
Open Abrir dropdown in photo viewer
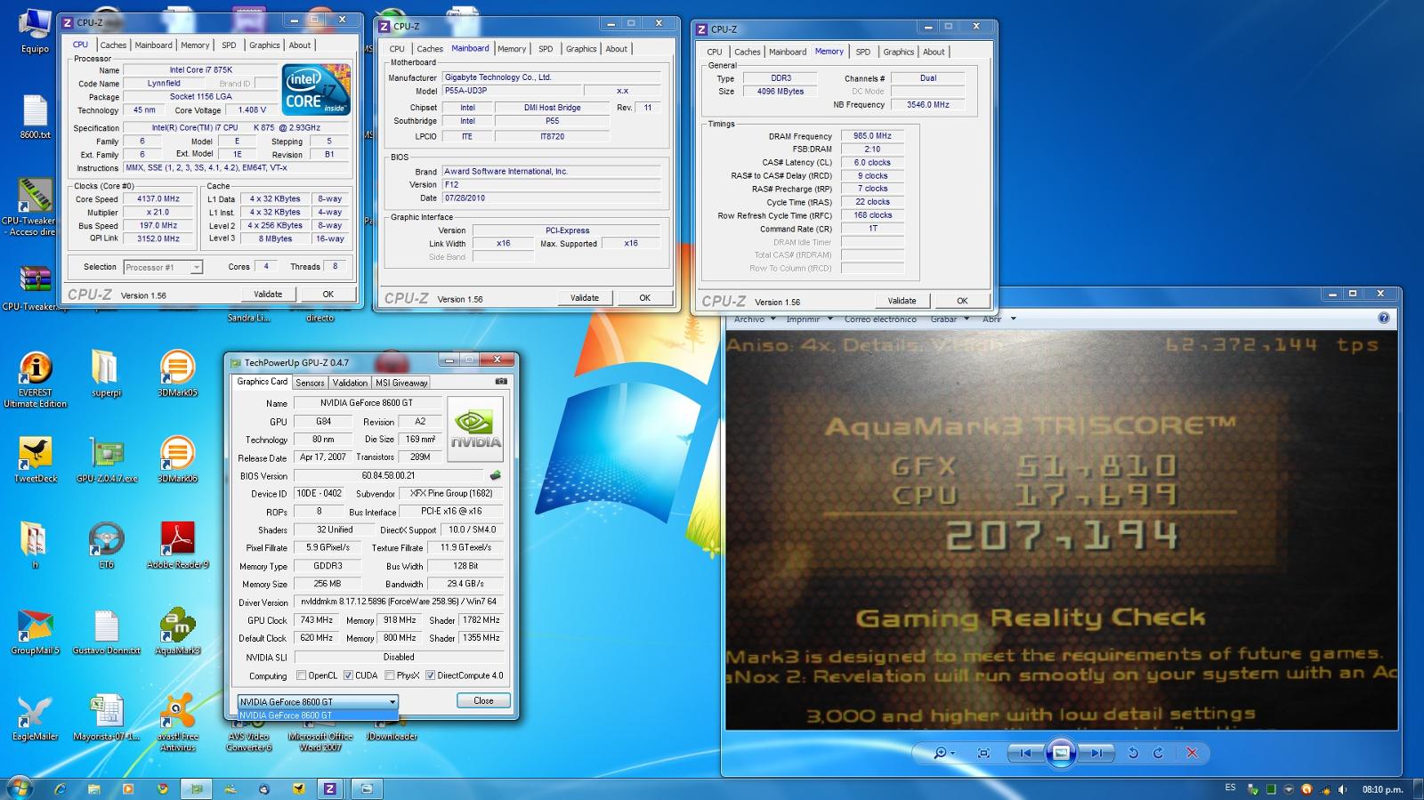(x=999, y=319)
